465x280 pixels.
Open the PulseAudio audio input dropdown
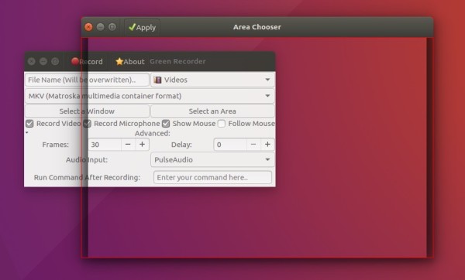(x=212, y=160)
